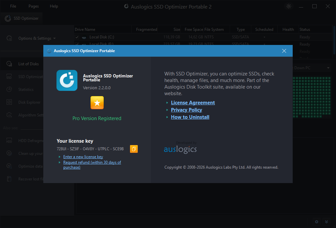The width and height of the screenshot is (336, 228).
Task: Select the SSD Optimizer tab
Action: point(21,18)
